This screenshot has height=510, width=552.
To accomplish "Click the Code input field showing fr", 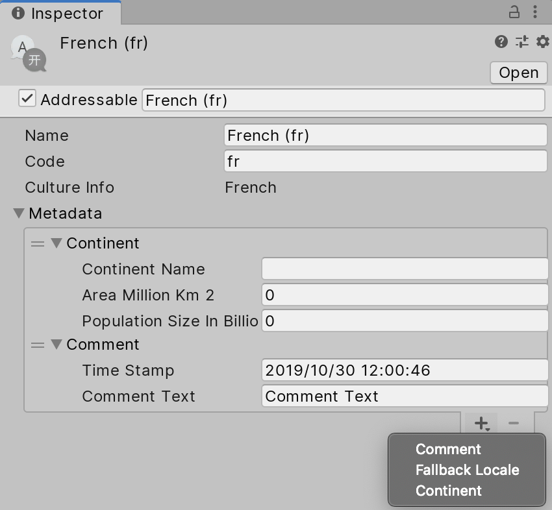I will [x=385, y=161].
